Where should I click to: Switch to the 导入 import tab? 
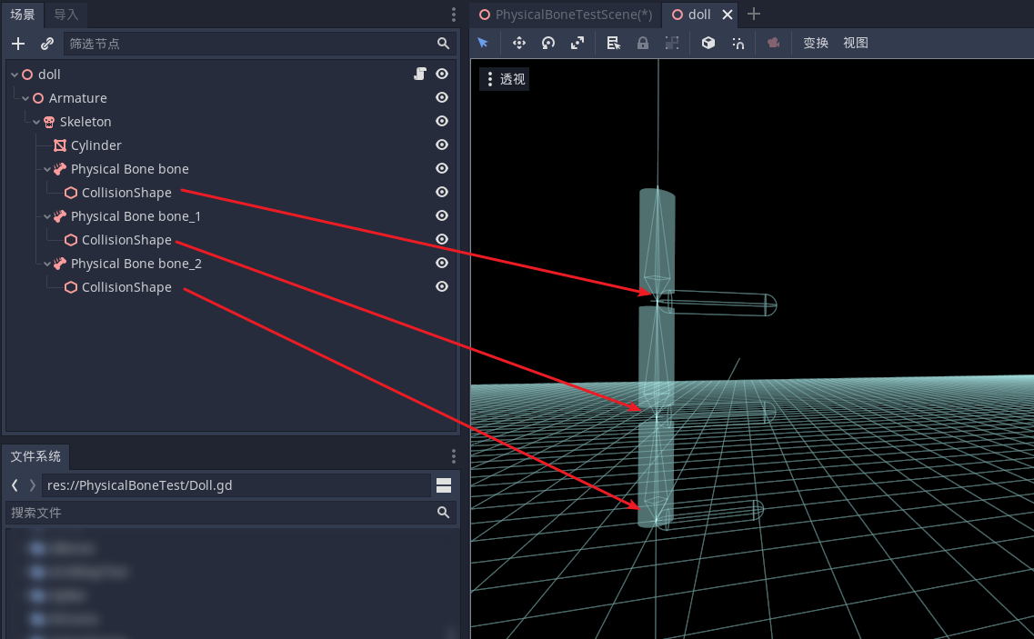66,15
